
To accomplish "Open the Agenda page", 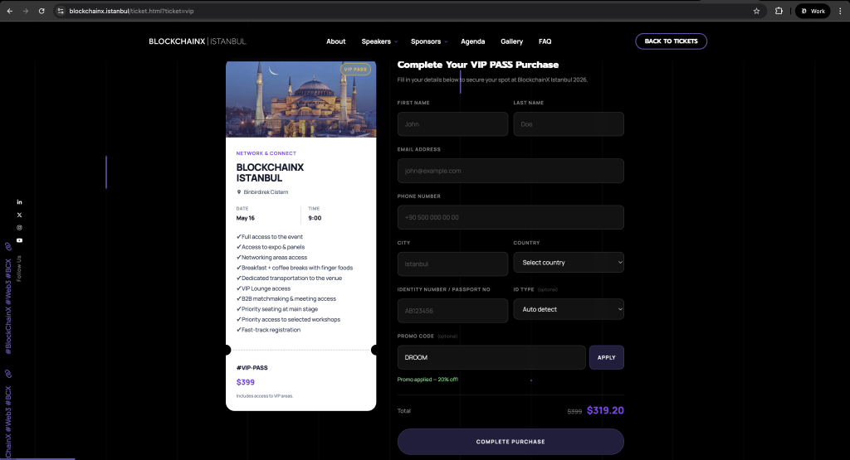I will point(472,41).
